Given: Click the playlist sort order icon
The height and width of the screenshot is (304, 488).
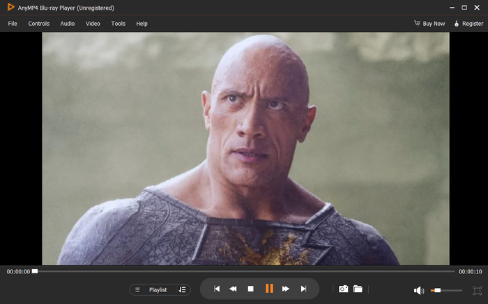Looking at the screenshot, I should [182, 289].
